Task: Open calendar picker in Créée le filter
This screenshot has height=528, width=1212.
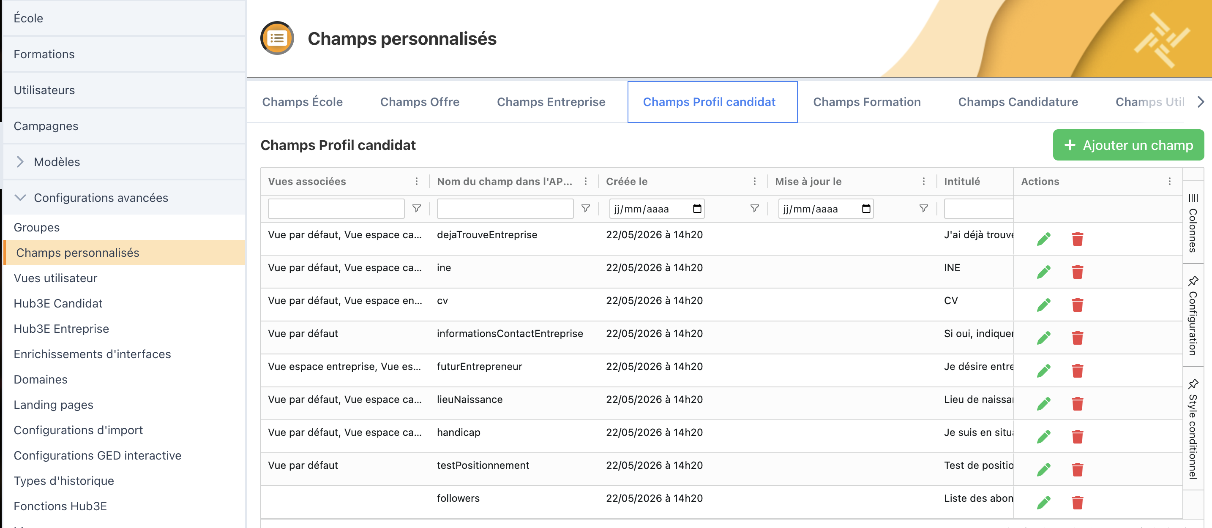Action: pos(697,208)
